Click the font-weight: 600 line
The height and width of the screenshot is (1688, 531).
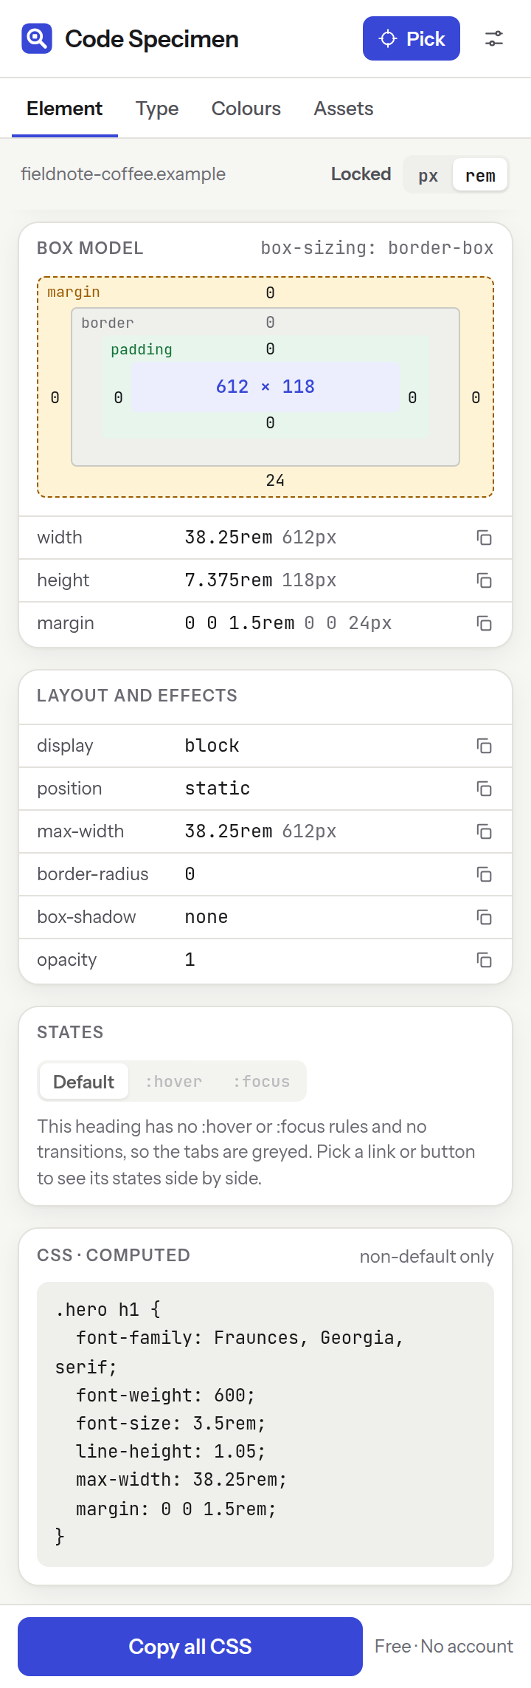165,1396
